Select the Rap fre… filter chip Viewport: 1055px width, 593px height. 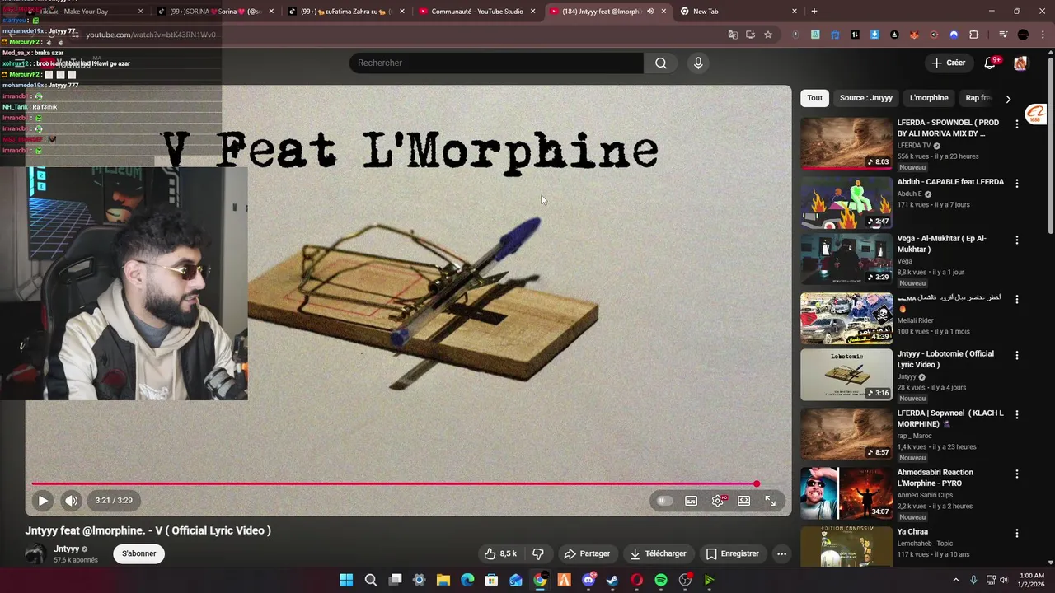click(x=978, y=98)
